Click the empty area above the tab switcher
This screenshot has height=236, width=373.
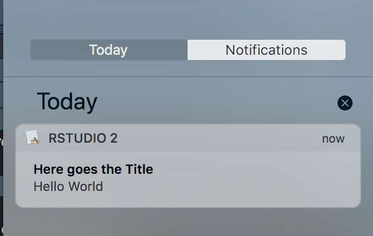click(188, 19)
